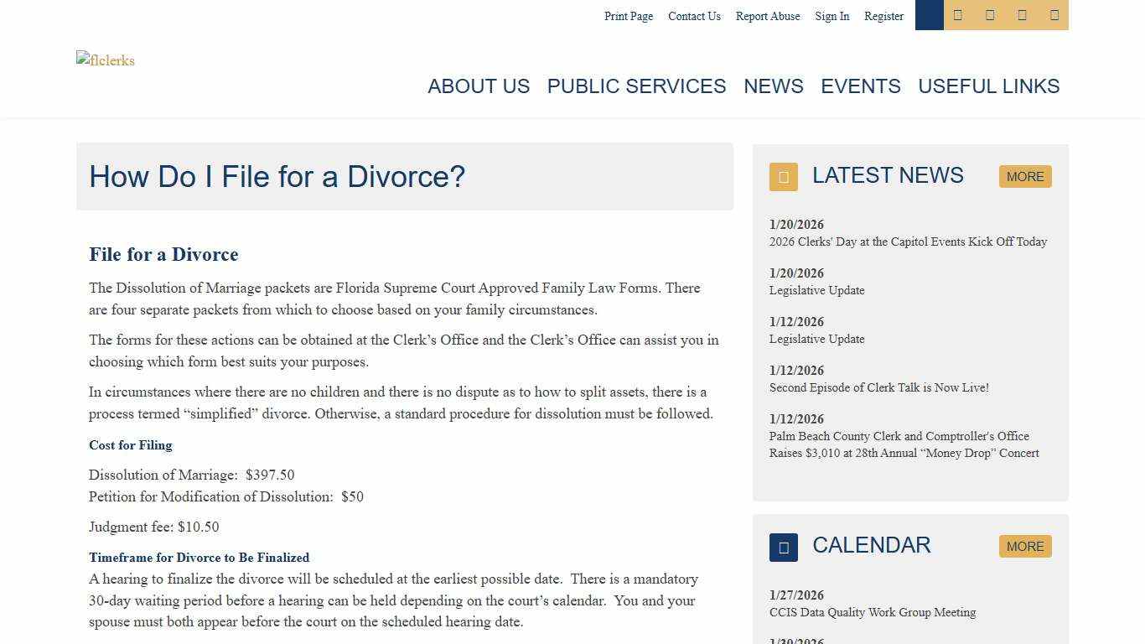
Task: Click the flclerks logo
Action: click(x=105, y=60)
